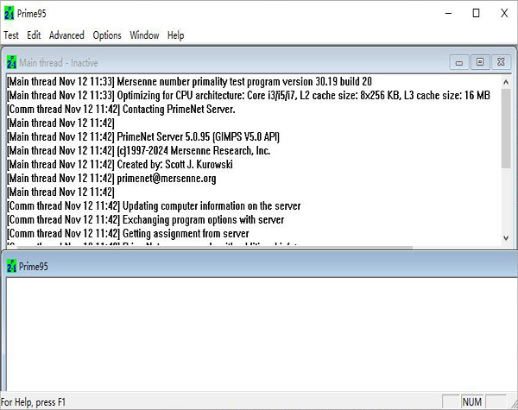Screen dimensions: 518x410
Task: Click the 'Mersenne number primality test program' log line
Action: pyautogui.click(x=189, y=82)
